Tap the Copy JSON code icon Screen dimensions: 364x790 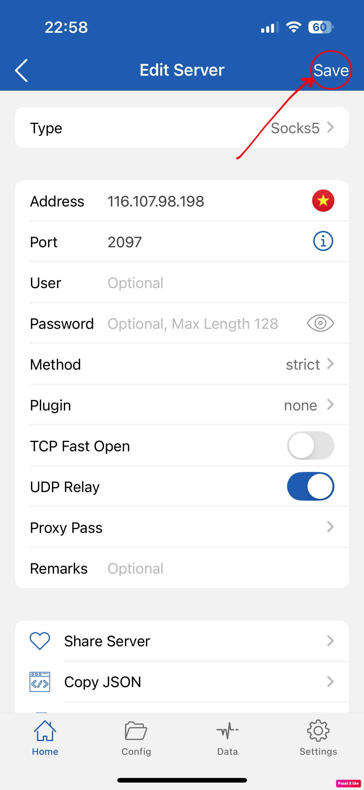tap(40, 682)
